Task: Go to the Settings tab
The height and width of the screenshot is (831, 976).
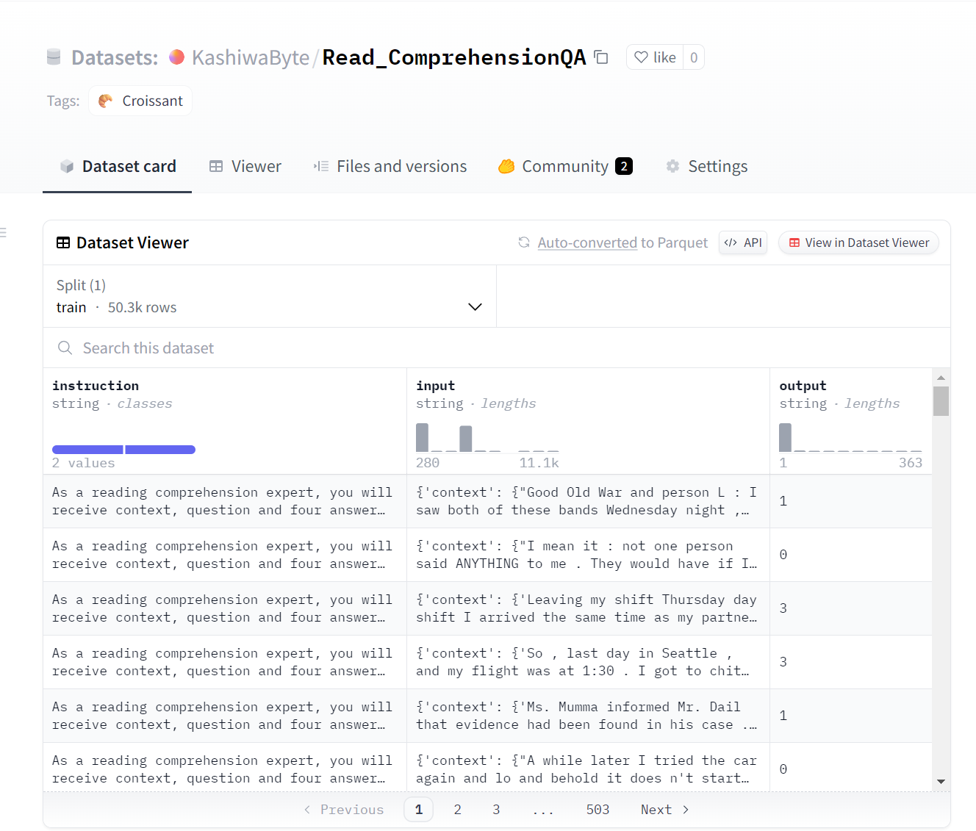Action: [706, 167]
